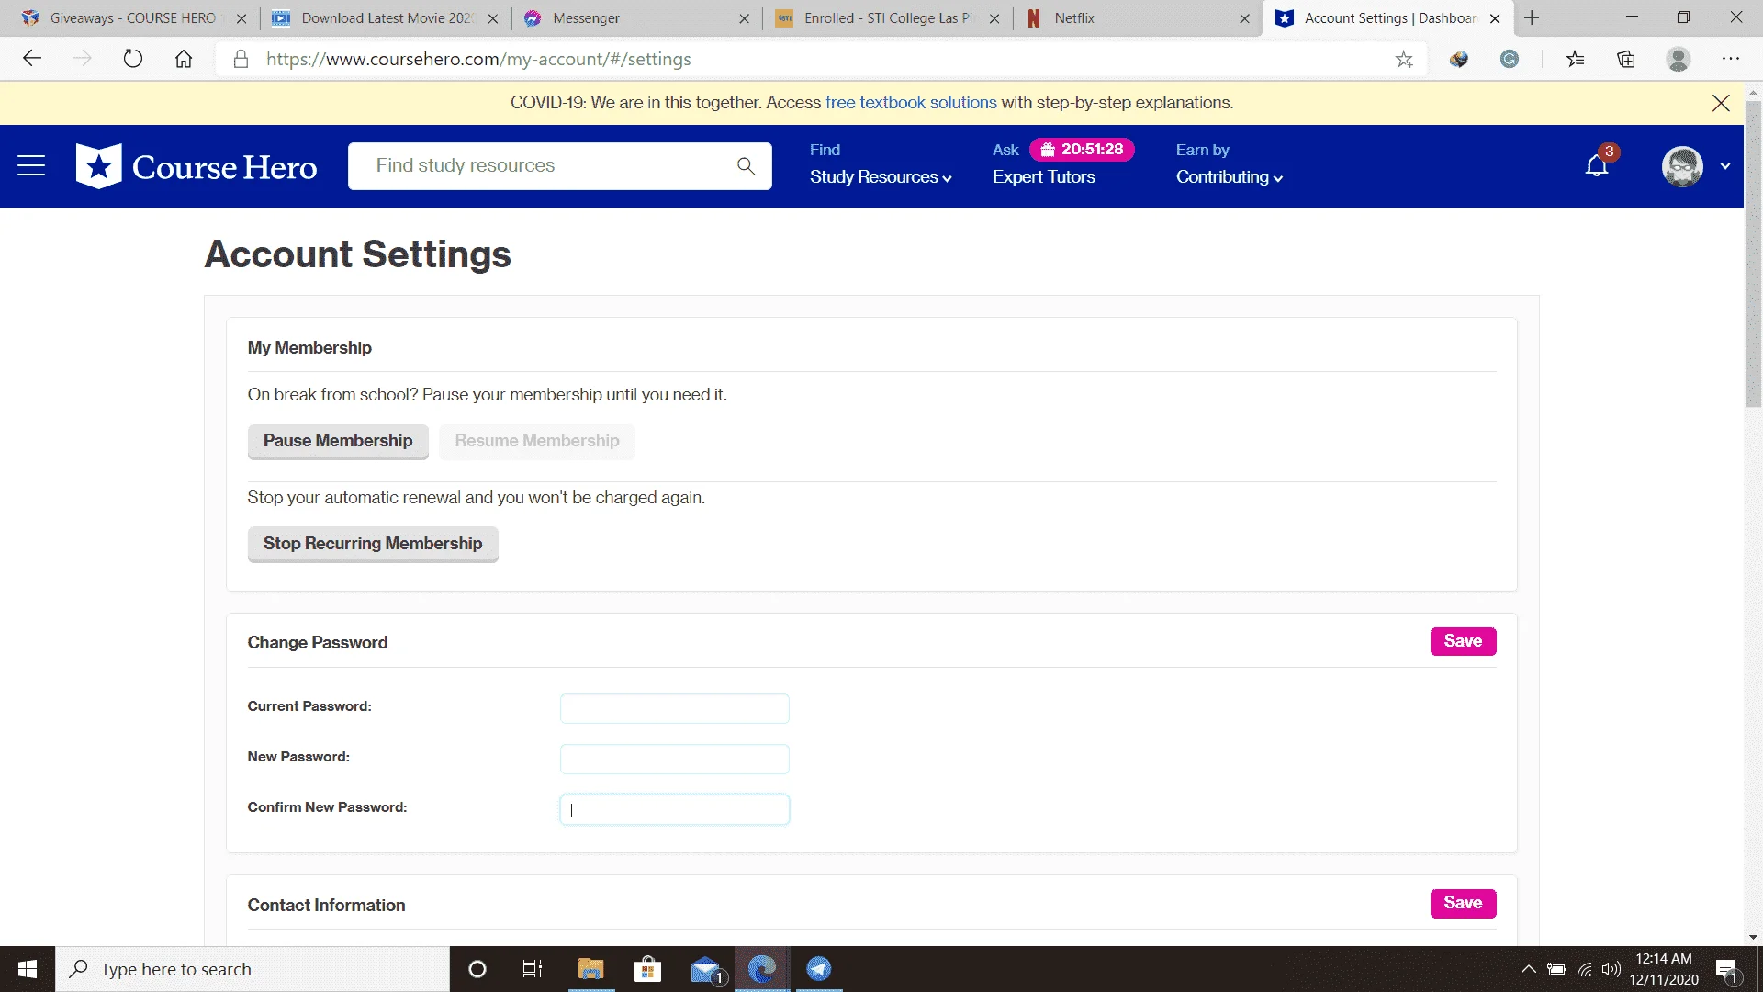1763x992 pixels.
Task: Dismiss the COVID-19 banner
Action: (1721, 103)
